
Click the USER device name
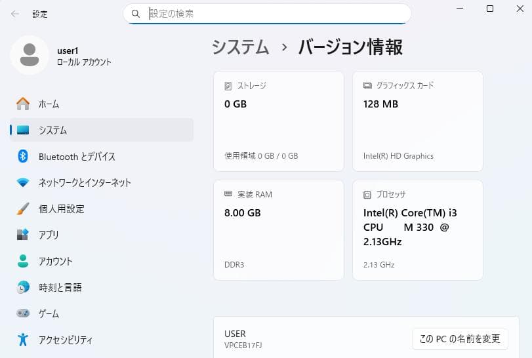coord(235,334)
